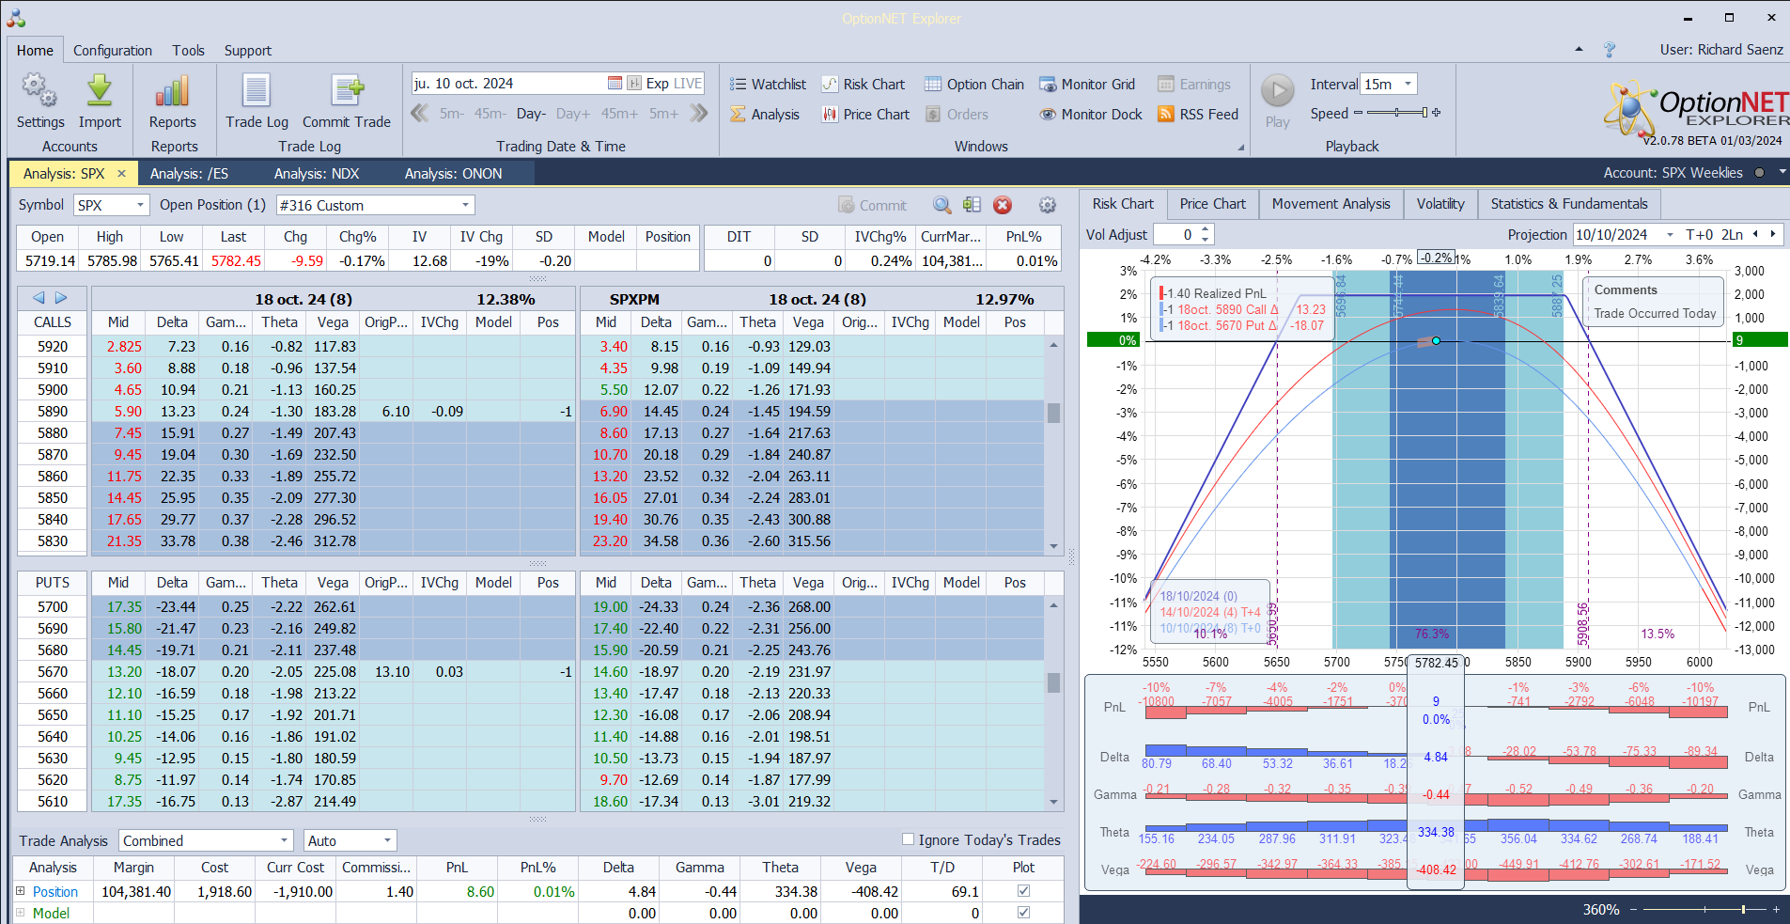Go to previous expiration with left arrow
This screenshot has height=924, width=1790.
pyautogui.click(x=39, y=298)
